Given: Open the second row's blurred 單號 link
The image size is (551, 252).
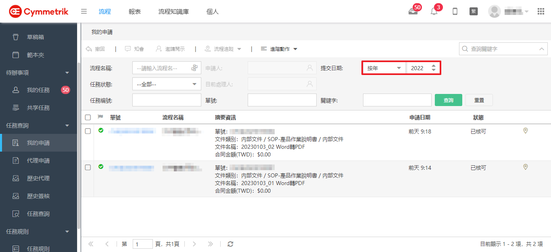Looking at the screenshot, I should tap(132, 167).
